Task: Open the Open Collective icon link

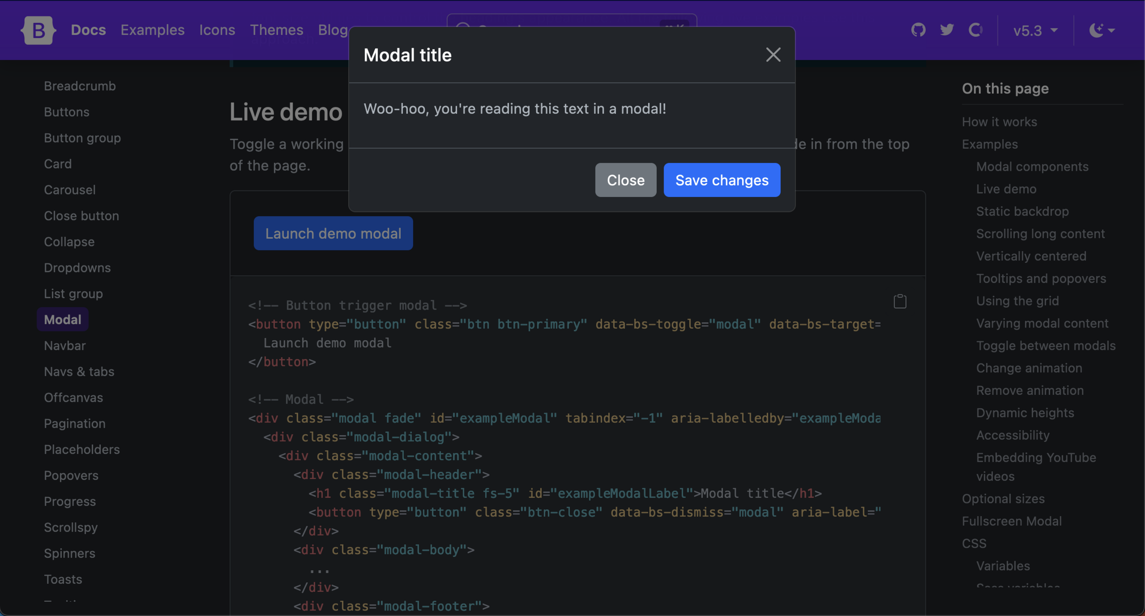Action: click(976, 30)
